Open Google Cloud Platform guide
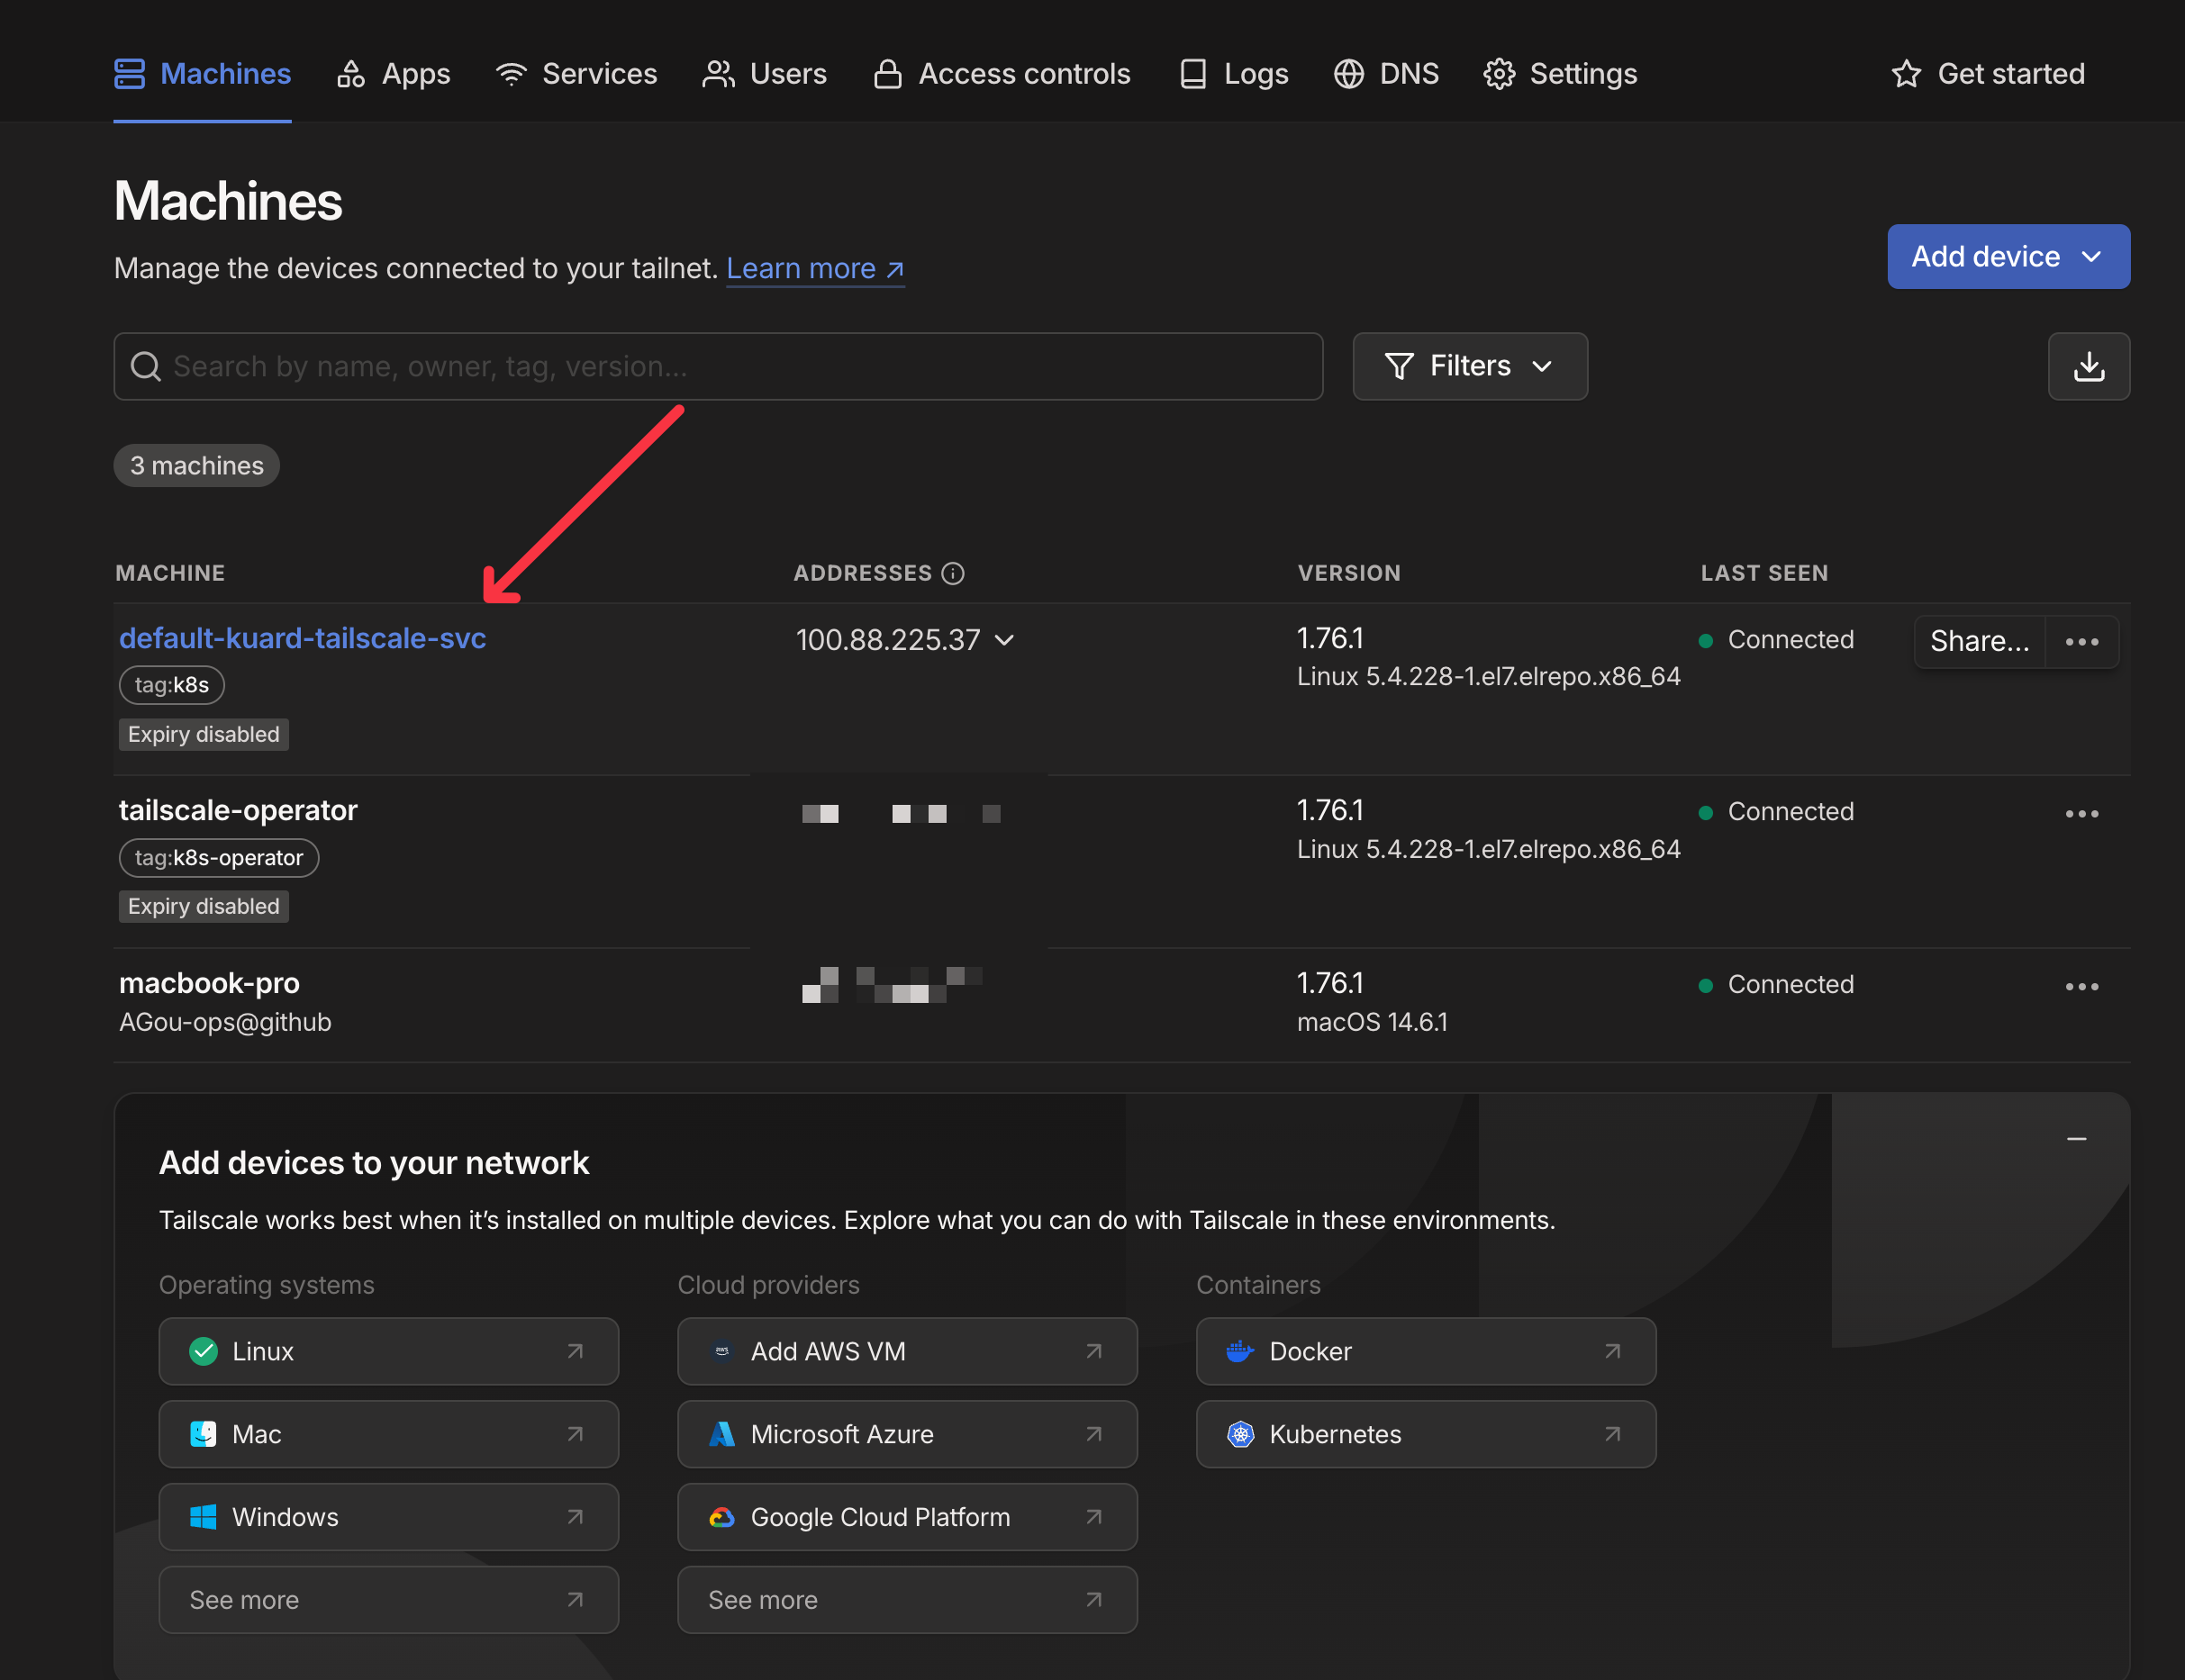This screenshot has width=2185, height=1680. click(908, 1517)
